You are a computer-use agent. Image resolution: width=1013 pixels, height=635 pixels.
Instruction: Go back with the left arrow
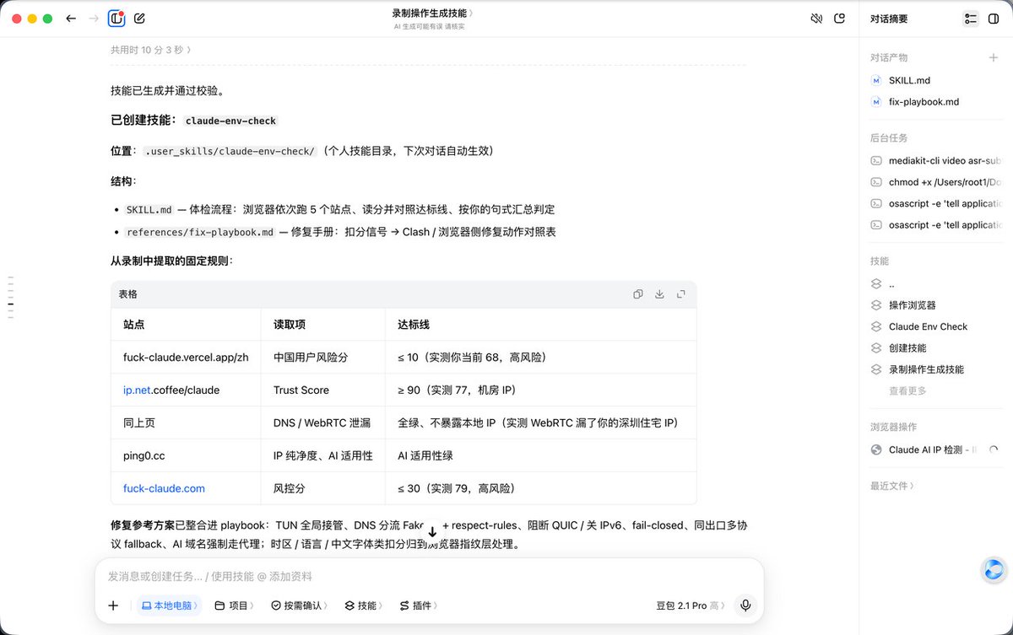(x=71, y=18)
